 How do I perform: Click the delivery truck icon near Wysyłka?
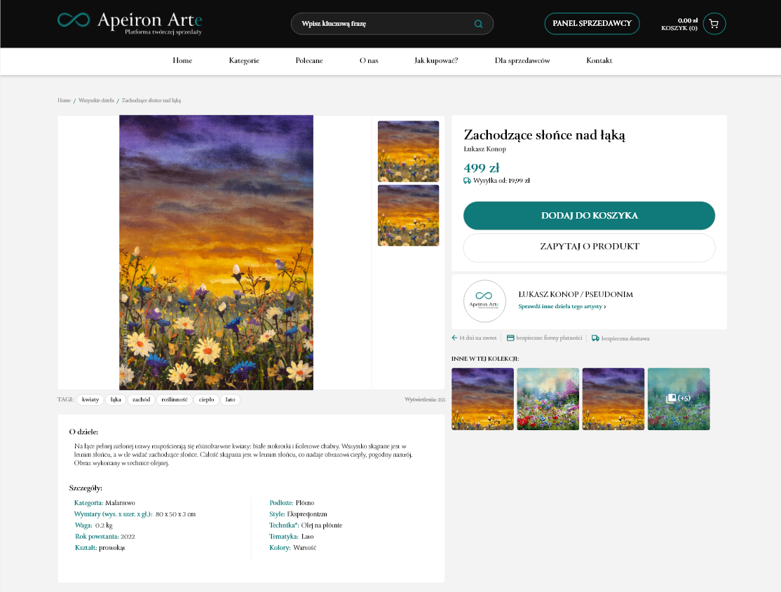coord(467,181)
